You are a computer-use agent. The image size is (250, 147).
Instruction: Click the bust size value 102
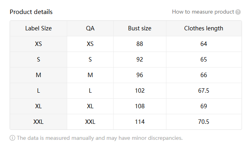(140, 91)
